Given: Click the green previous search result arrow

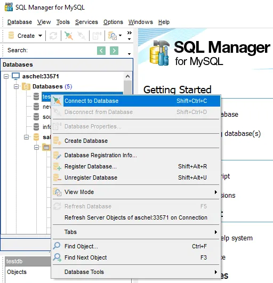Looking at the screenshot, I should (x=101, y=51).
